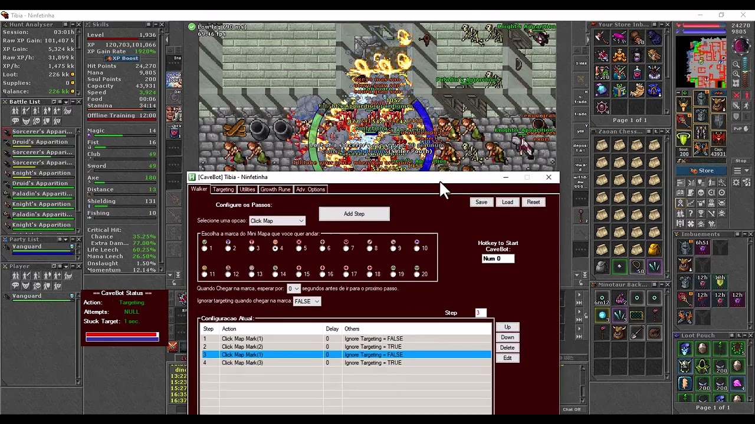Viewport: 755px width, 424px height.
Task: Open the 'Selecione uma opcao' Click Map dropdown
Action: [277, 221]
